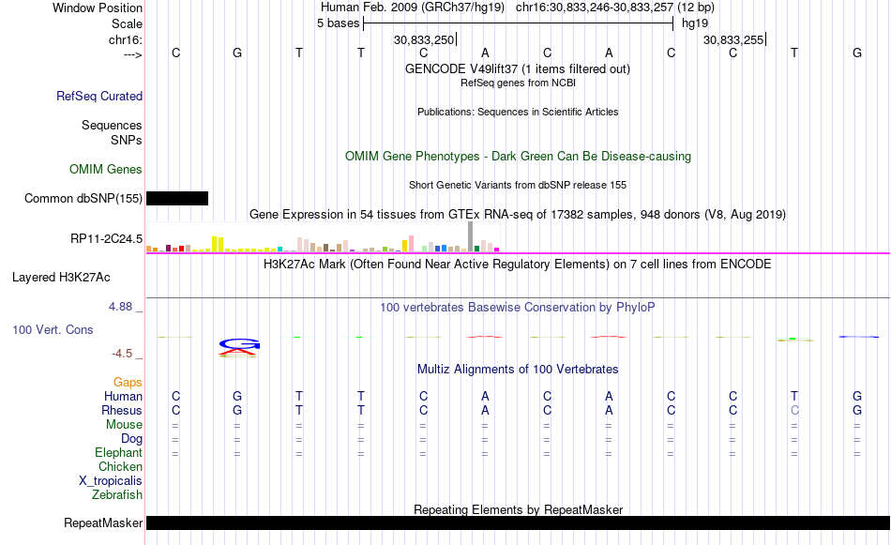Click 'Short Genetic Variants from dbSNP release 155'
This screenshot has height=545, width=891.
point(518,186)
